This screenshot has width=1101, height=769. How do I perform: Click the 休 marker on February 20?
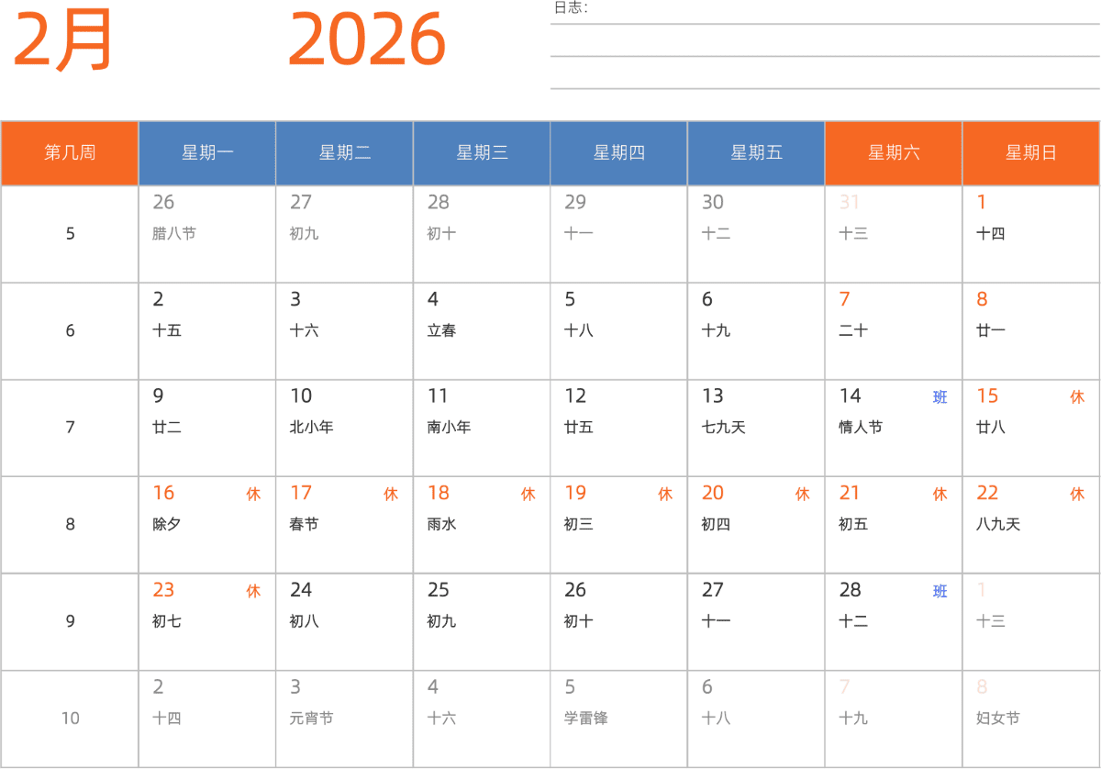(x=803, y=495)
